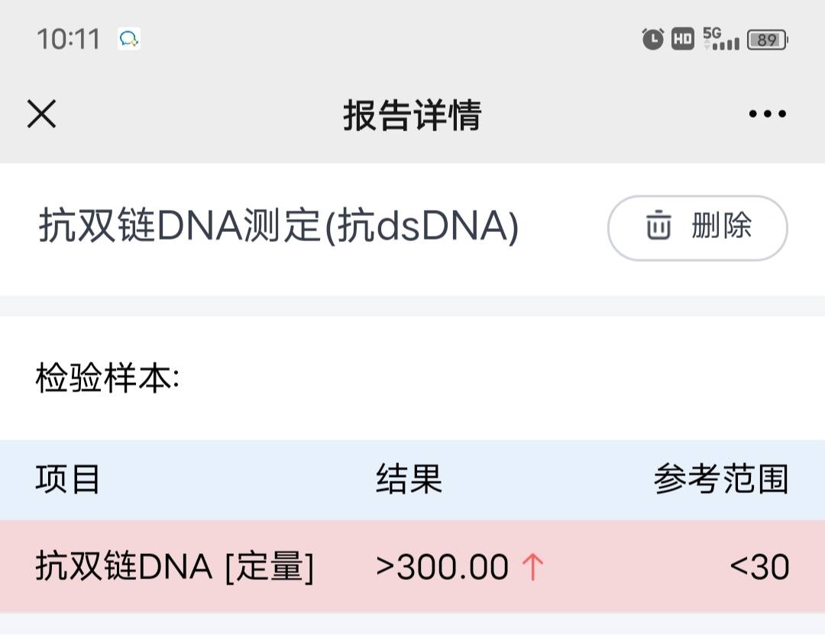Tap the 结果 column header
The image size is (825, 641).
409,479
